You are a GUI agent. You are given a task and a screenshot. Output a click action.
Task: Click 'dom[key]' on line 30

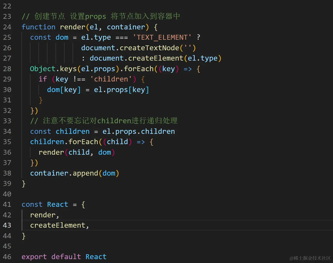click(x=64, y=90)
